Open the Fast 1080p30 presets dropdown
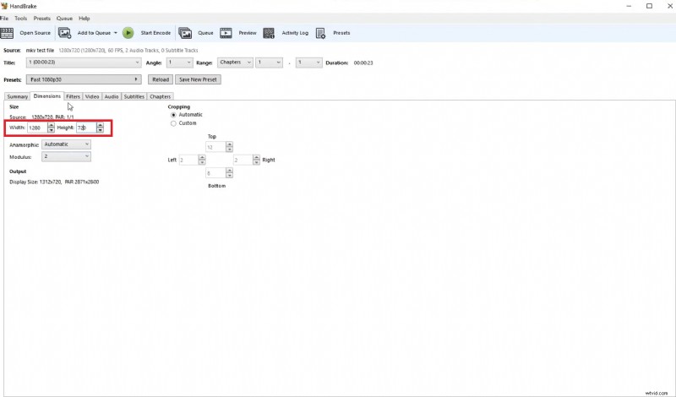Viewport: 676px width, 397px height. pyautogui.click(x=84, y=79)
